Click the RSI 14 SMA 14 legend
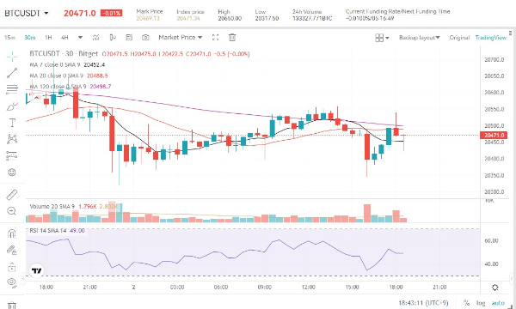 point(57,231)
